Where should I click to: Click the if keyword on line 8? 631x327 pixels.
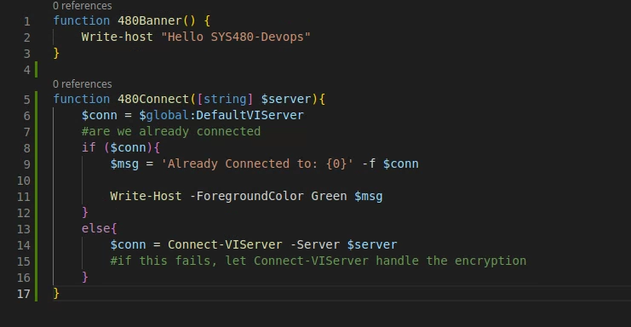89,147
